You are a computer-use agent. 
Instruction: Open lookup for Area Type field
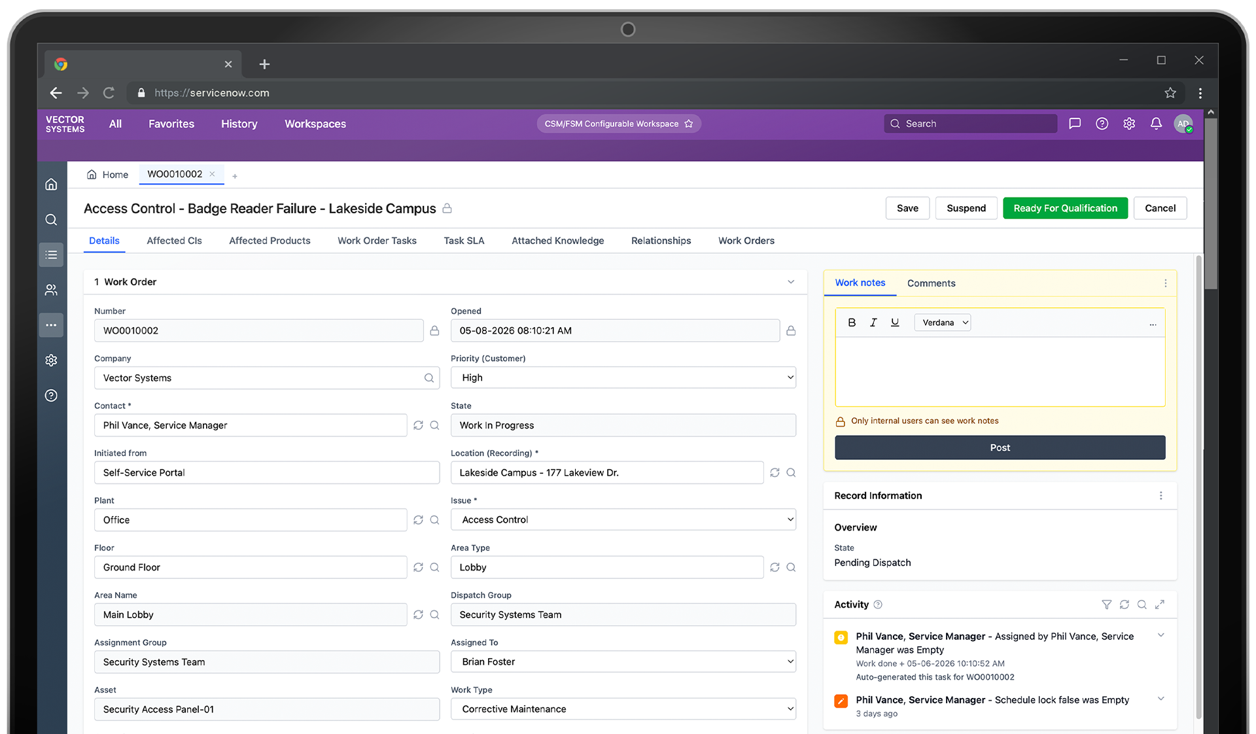[x=791, y=567]
